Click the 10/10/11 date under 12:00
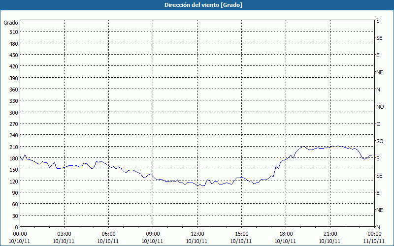The width and height of the screenshot is (394, 246). [197, 241]
